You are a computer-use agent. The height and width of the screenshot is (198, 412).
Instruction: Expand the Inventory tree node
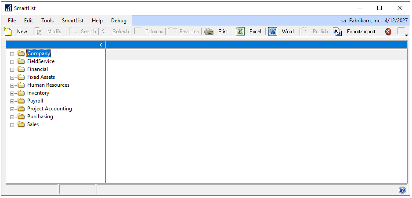(12, 93)
